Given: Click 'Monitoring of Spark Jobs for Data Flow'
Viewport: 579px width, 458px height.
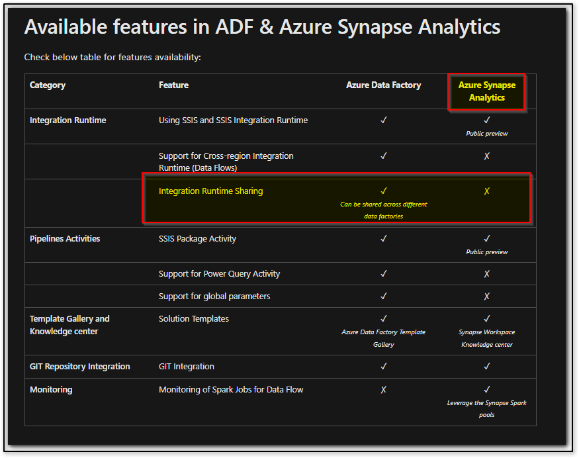Looking at the screenshot, I should pyautogui.click(x=231, y=390).
